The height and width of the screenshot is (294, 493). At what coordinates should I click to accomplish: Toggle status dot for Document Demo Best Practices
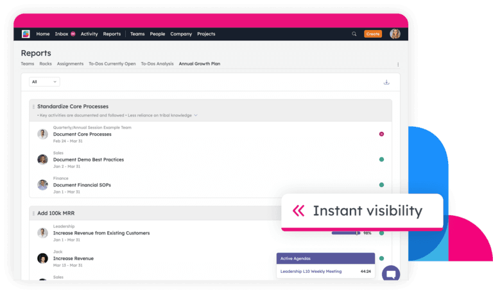coord(381,159)
